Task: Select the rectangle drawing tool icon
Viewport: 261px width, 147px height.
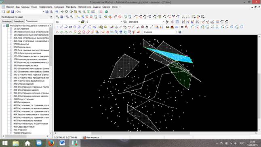Action: point(70,27)
